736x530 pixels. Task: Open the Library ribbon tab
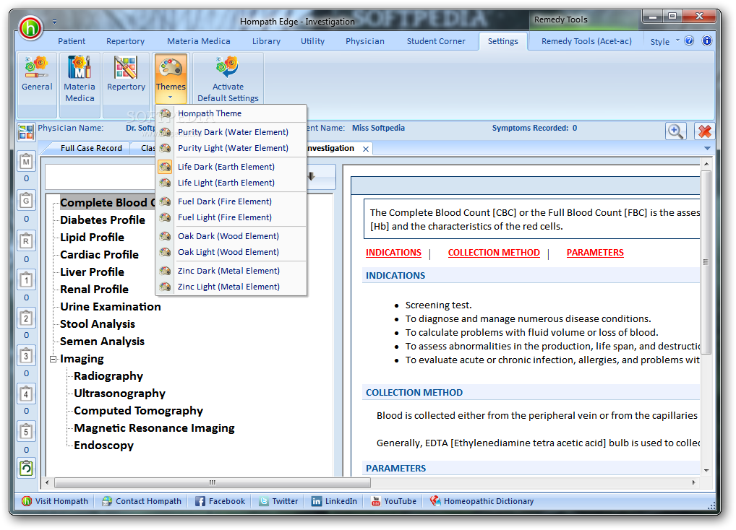click(x=266, y=41)
